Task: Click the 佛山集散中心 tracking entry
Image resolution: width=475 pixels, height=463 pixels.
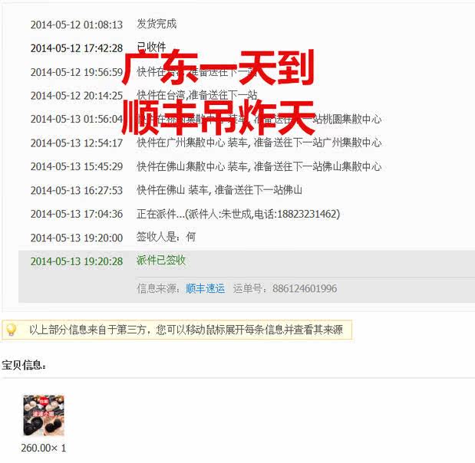Action: (259, 166)
